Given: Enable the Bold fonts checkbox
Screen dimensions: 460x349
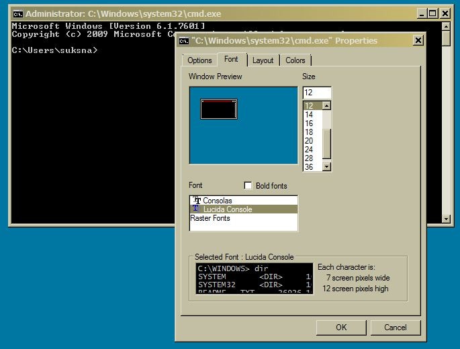Looking at the screenshot, I should point(248,186).
